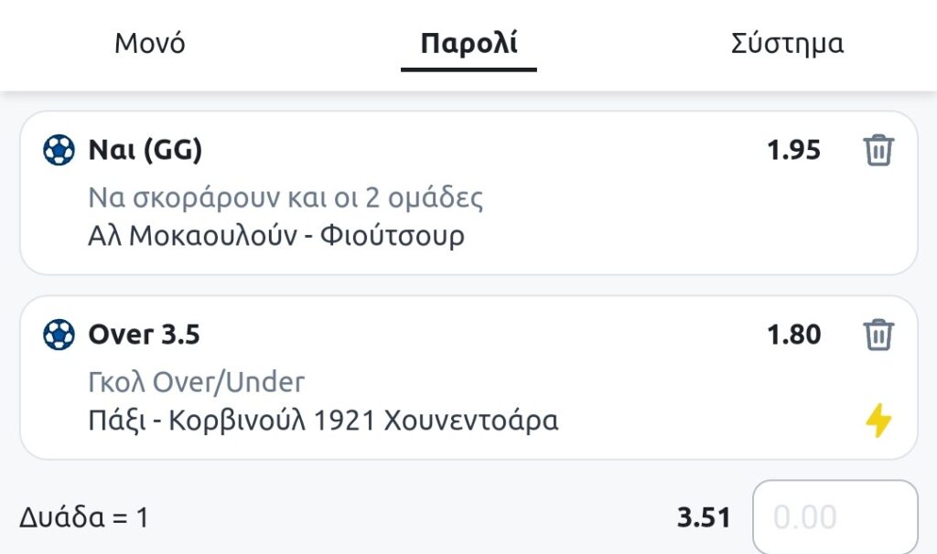This screenshot has width=937, height=554.
Task: Click the Γκολ Over/Under market label
Action: (197, 381)
